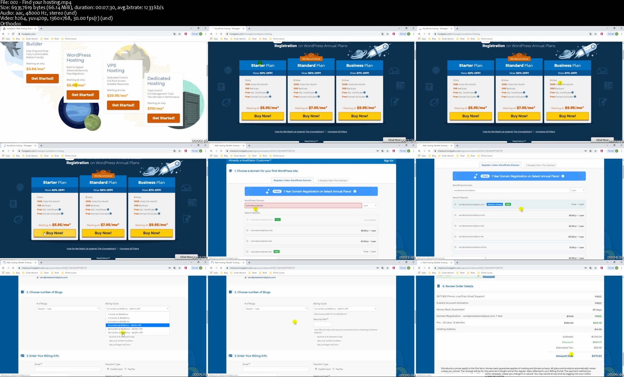Open Apps grid shortcut in 00:00:46 frame

point(6,39)
